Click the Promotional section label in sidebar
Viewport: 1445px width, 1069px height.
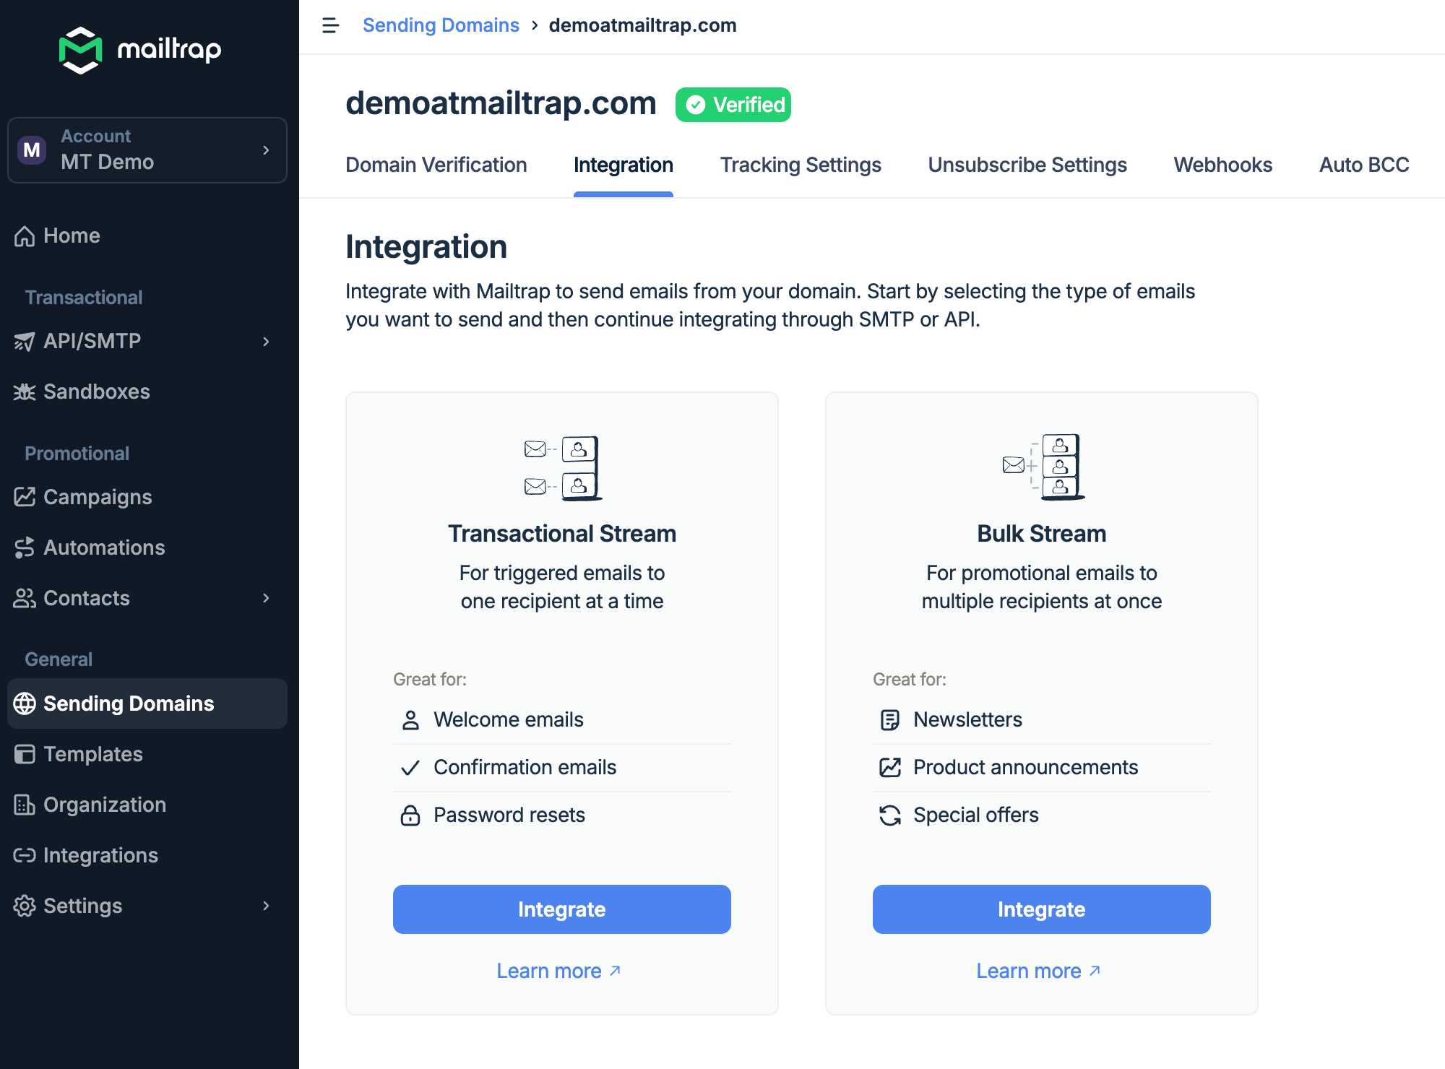point(77,454)
